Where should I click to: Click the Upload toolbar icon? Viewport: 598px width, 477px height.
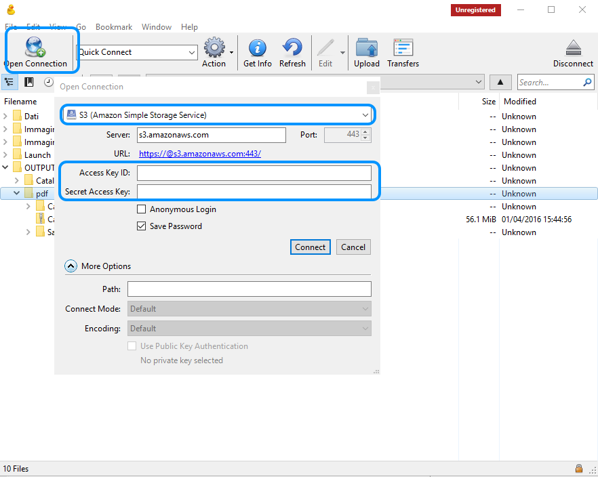367,47
